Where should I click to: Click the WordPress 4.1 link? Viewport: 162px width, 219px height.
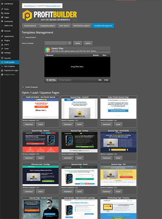(30, 6)
